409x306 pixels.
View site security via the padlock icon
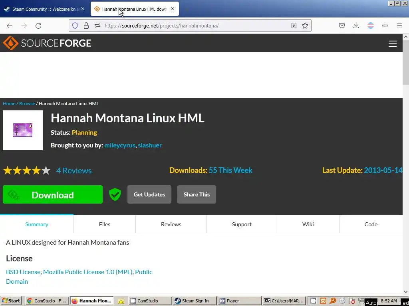tap(86, 25)
